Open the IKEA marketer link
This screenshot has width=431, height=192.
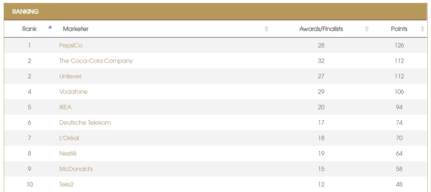(65, 107)
